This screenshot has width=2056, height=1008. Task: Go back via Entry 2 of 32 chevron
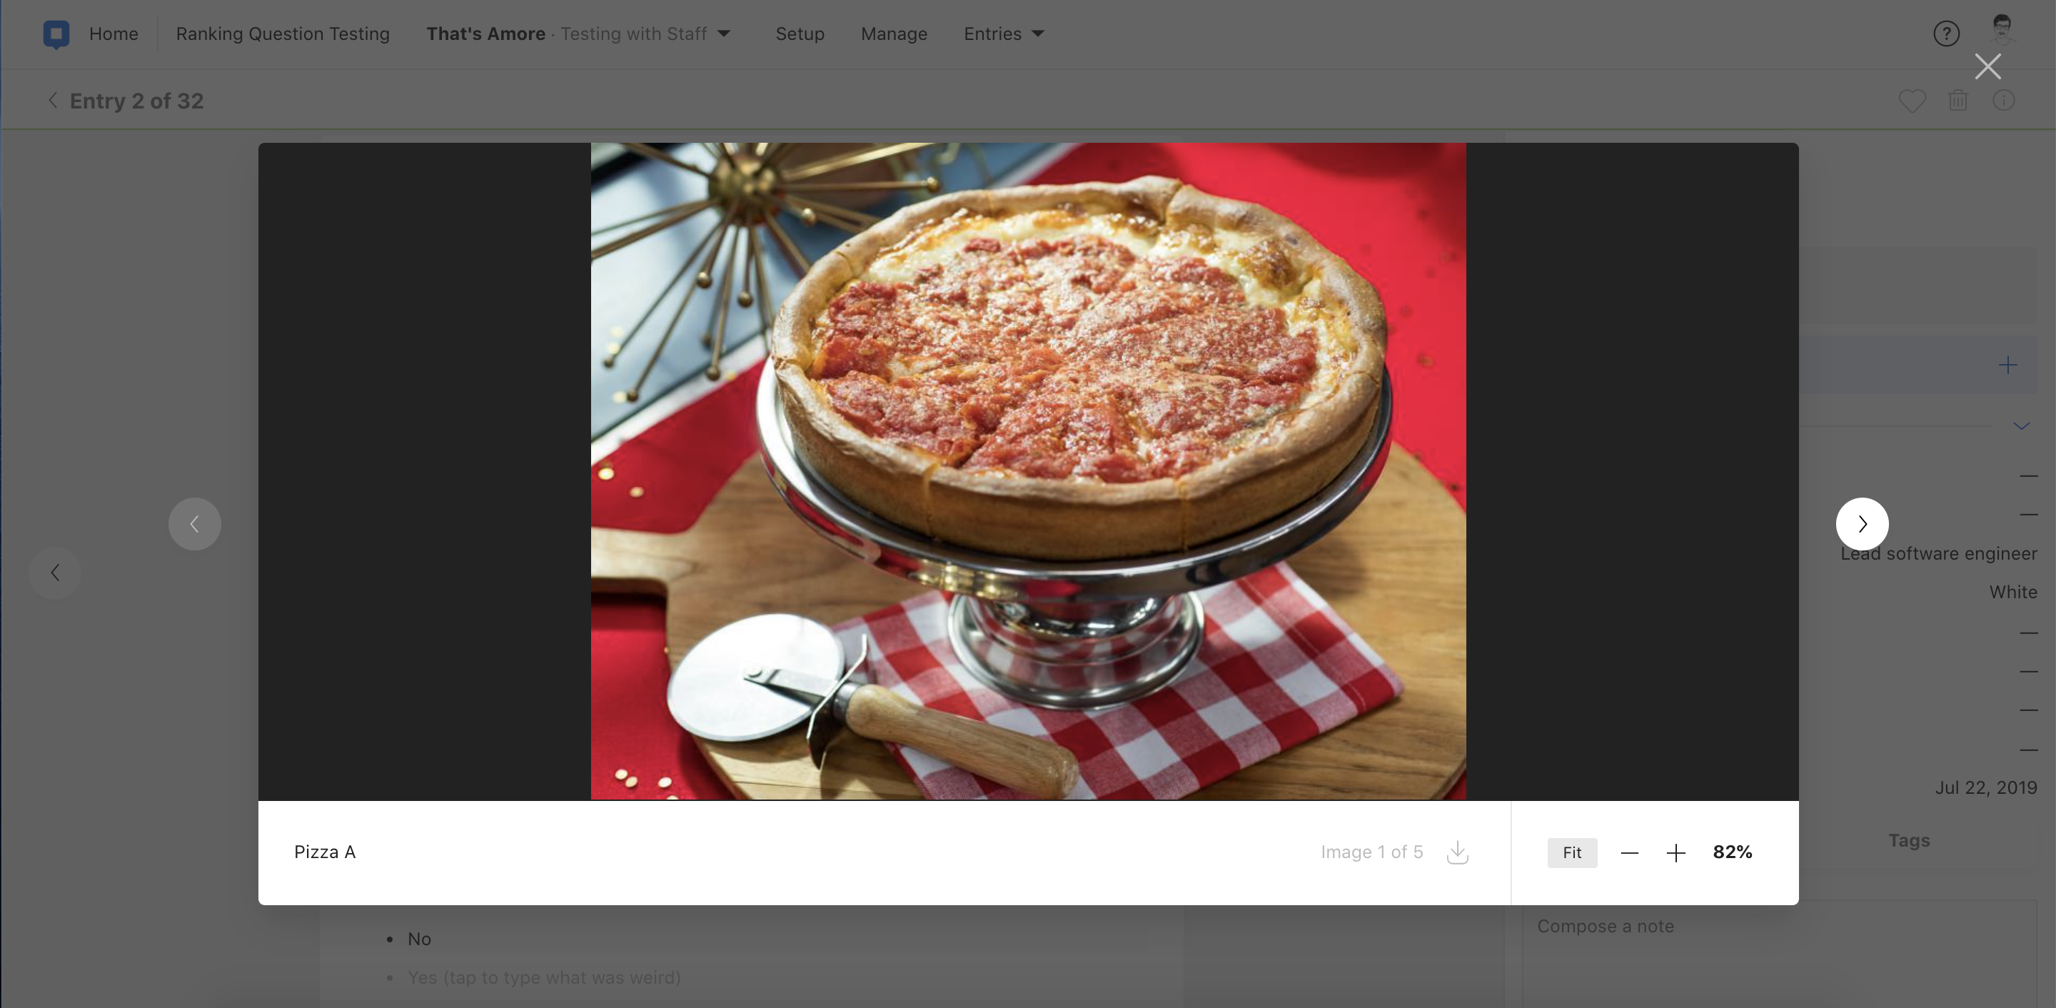click(x=53, y=101)
